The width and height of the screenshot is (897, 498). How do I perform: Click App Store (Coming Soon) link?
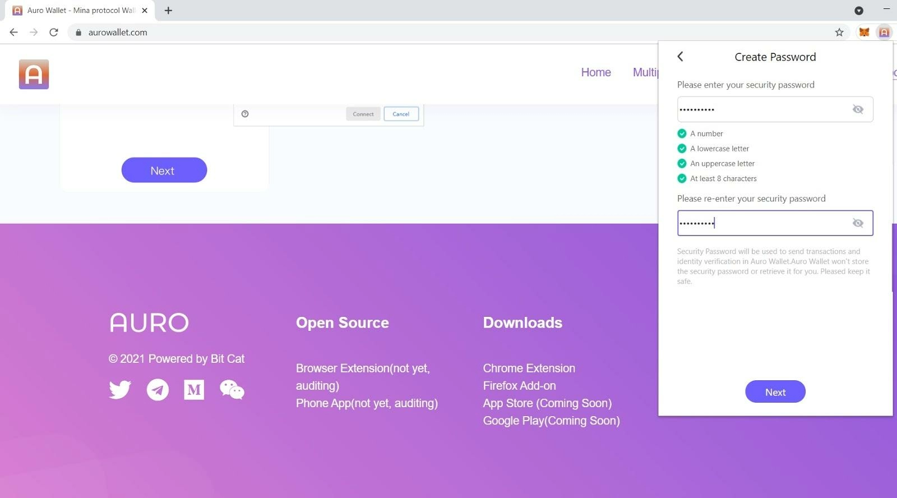point(547,403)
